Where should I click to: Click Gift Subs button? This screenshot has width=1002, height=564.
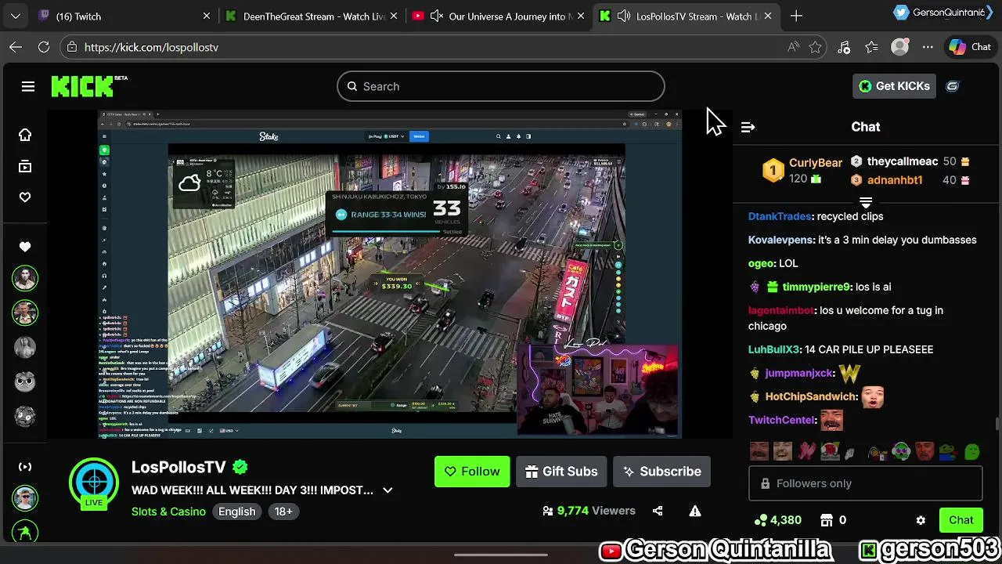561,472
